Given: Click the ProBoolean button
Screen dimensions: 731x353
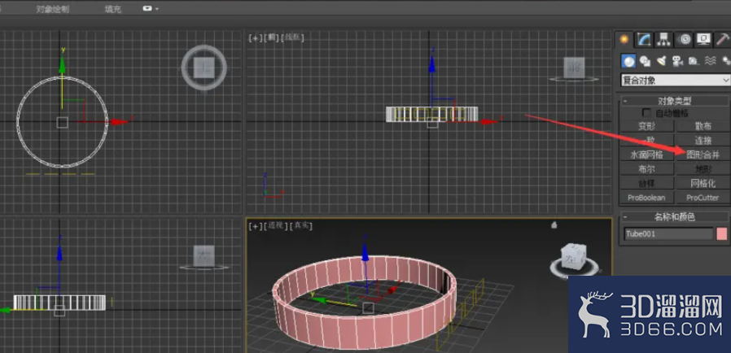Looking at the screenshot, I should click(x=646, y=198).
